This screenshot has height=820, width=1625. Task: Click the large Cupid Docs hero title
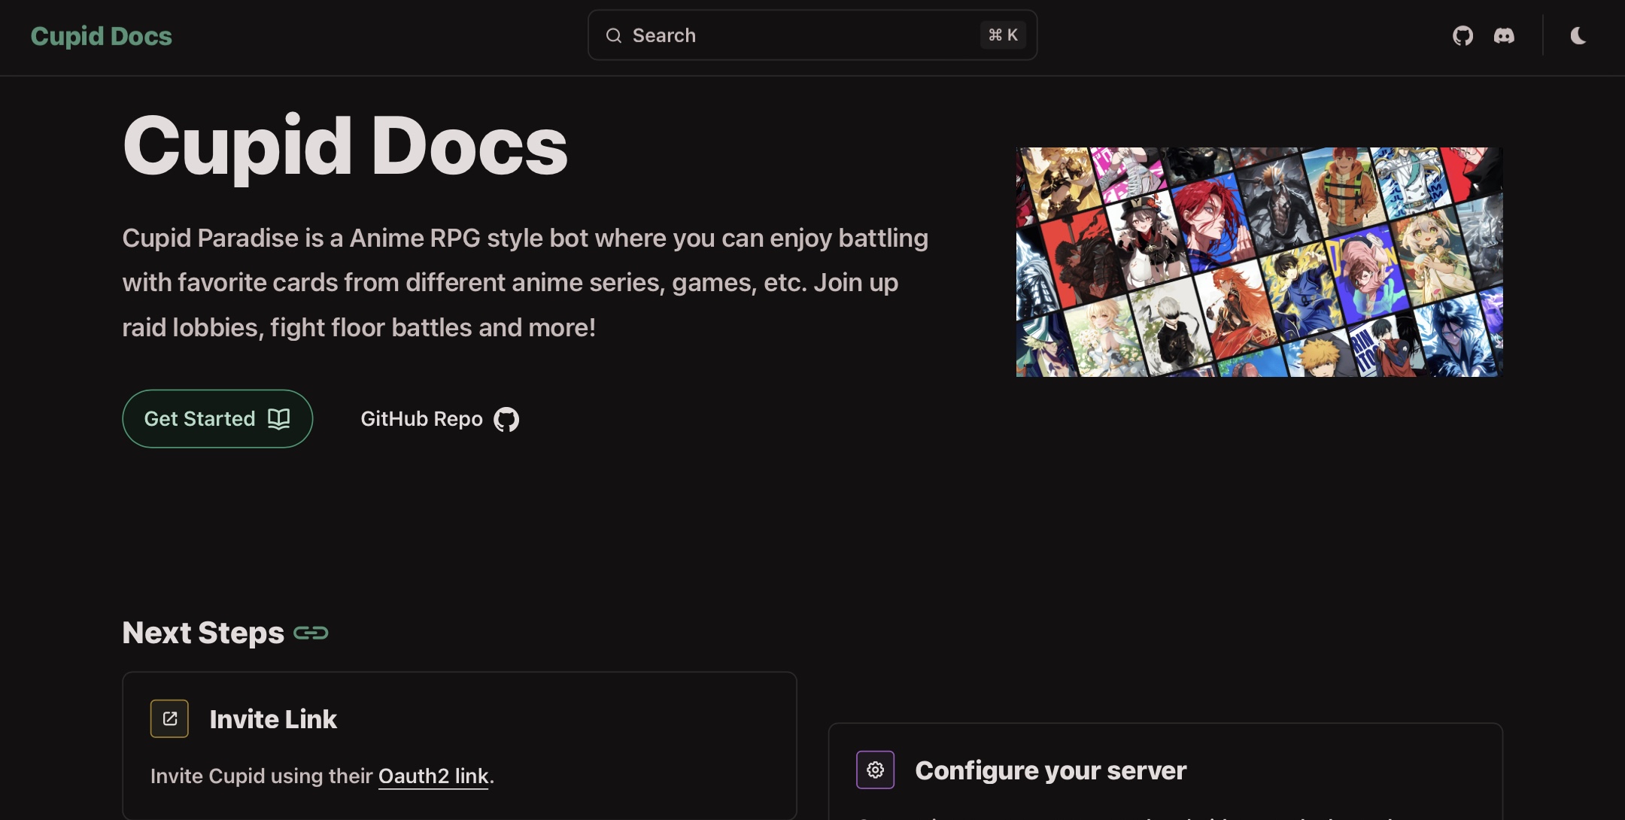coord(345,147)
